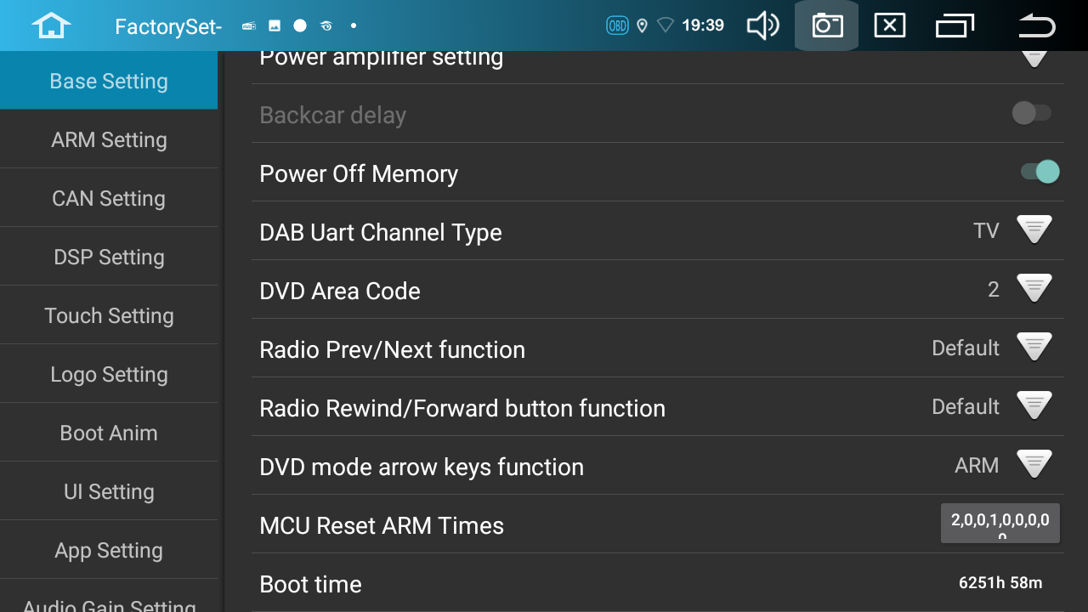
Task: Expand the DAB Uart Channel Type dropdown
Action: [x=1034, y=230]
